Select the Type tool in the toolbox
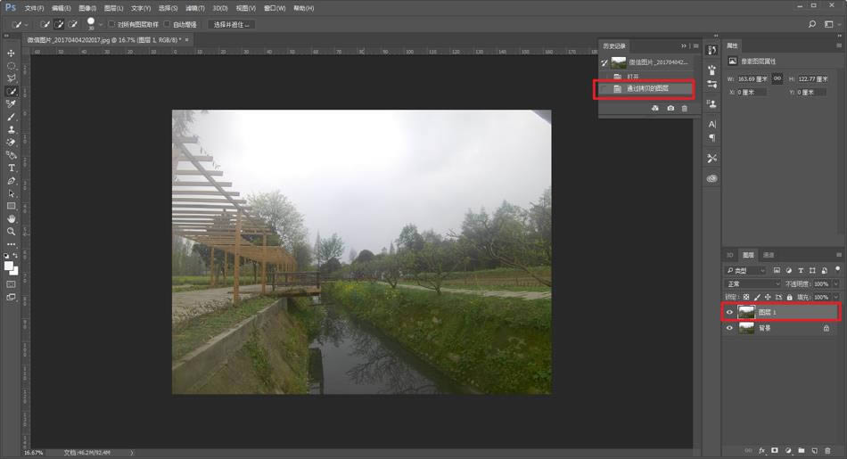The image size is (847, 459). point(12,168)
